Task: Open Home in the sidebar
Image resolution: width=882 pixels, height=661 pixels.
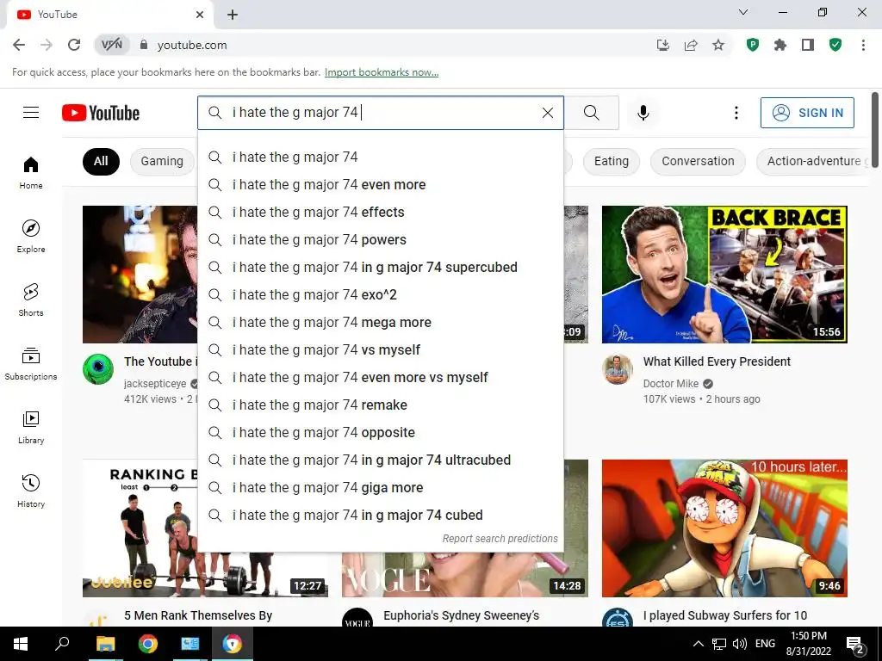Action: click(x=31, y=172)
